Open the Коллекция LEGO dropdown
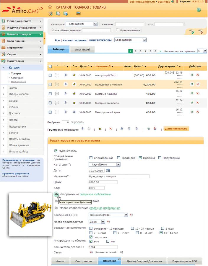Screen dimensions: 208x266 tap(108, 215)
